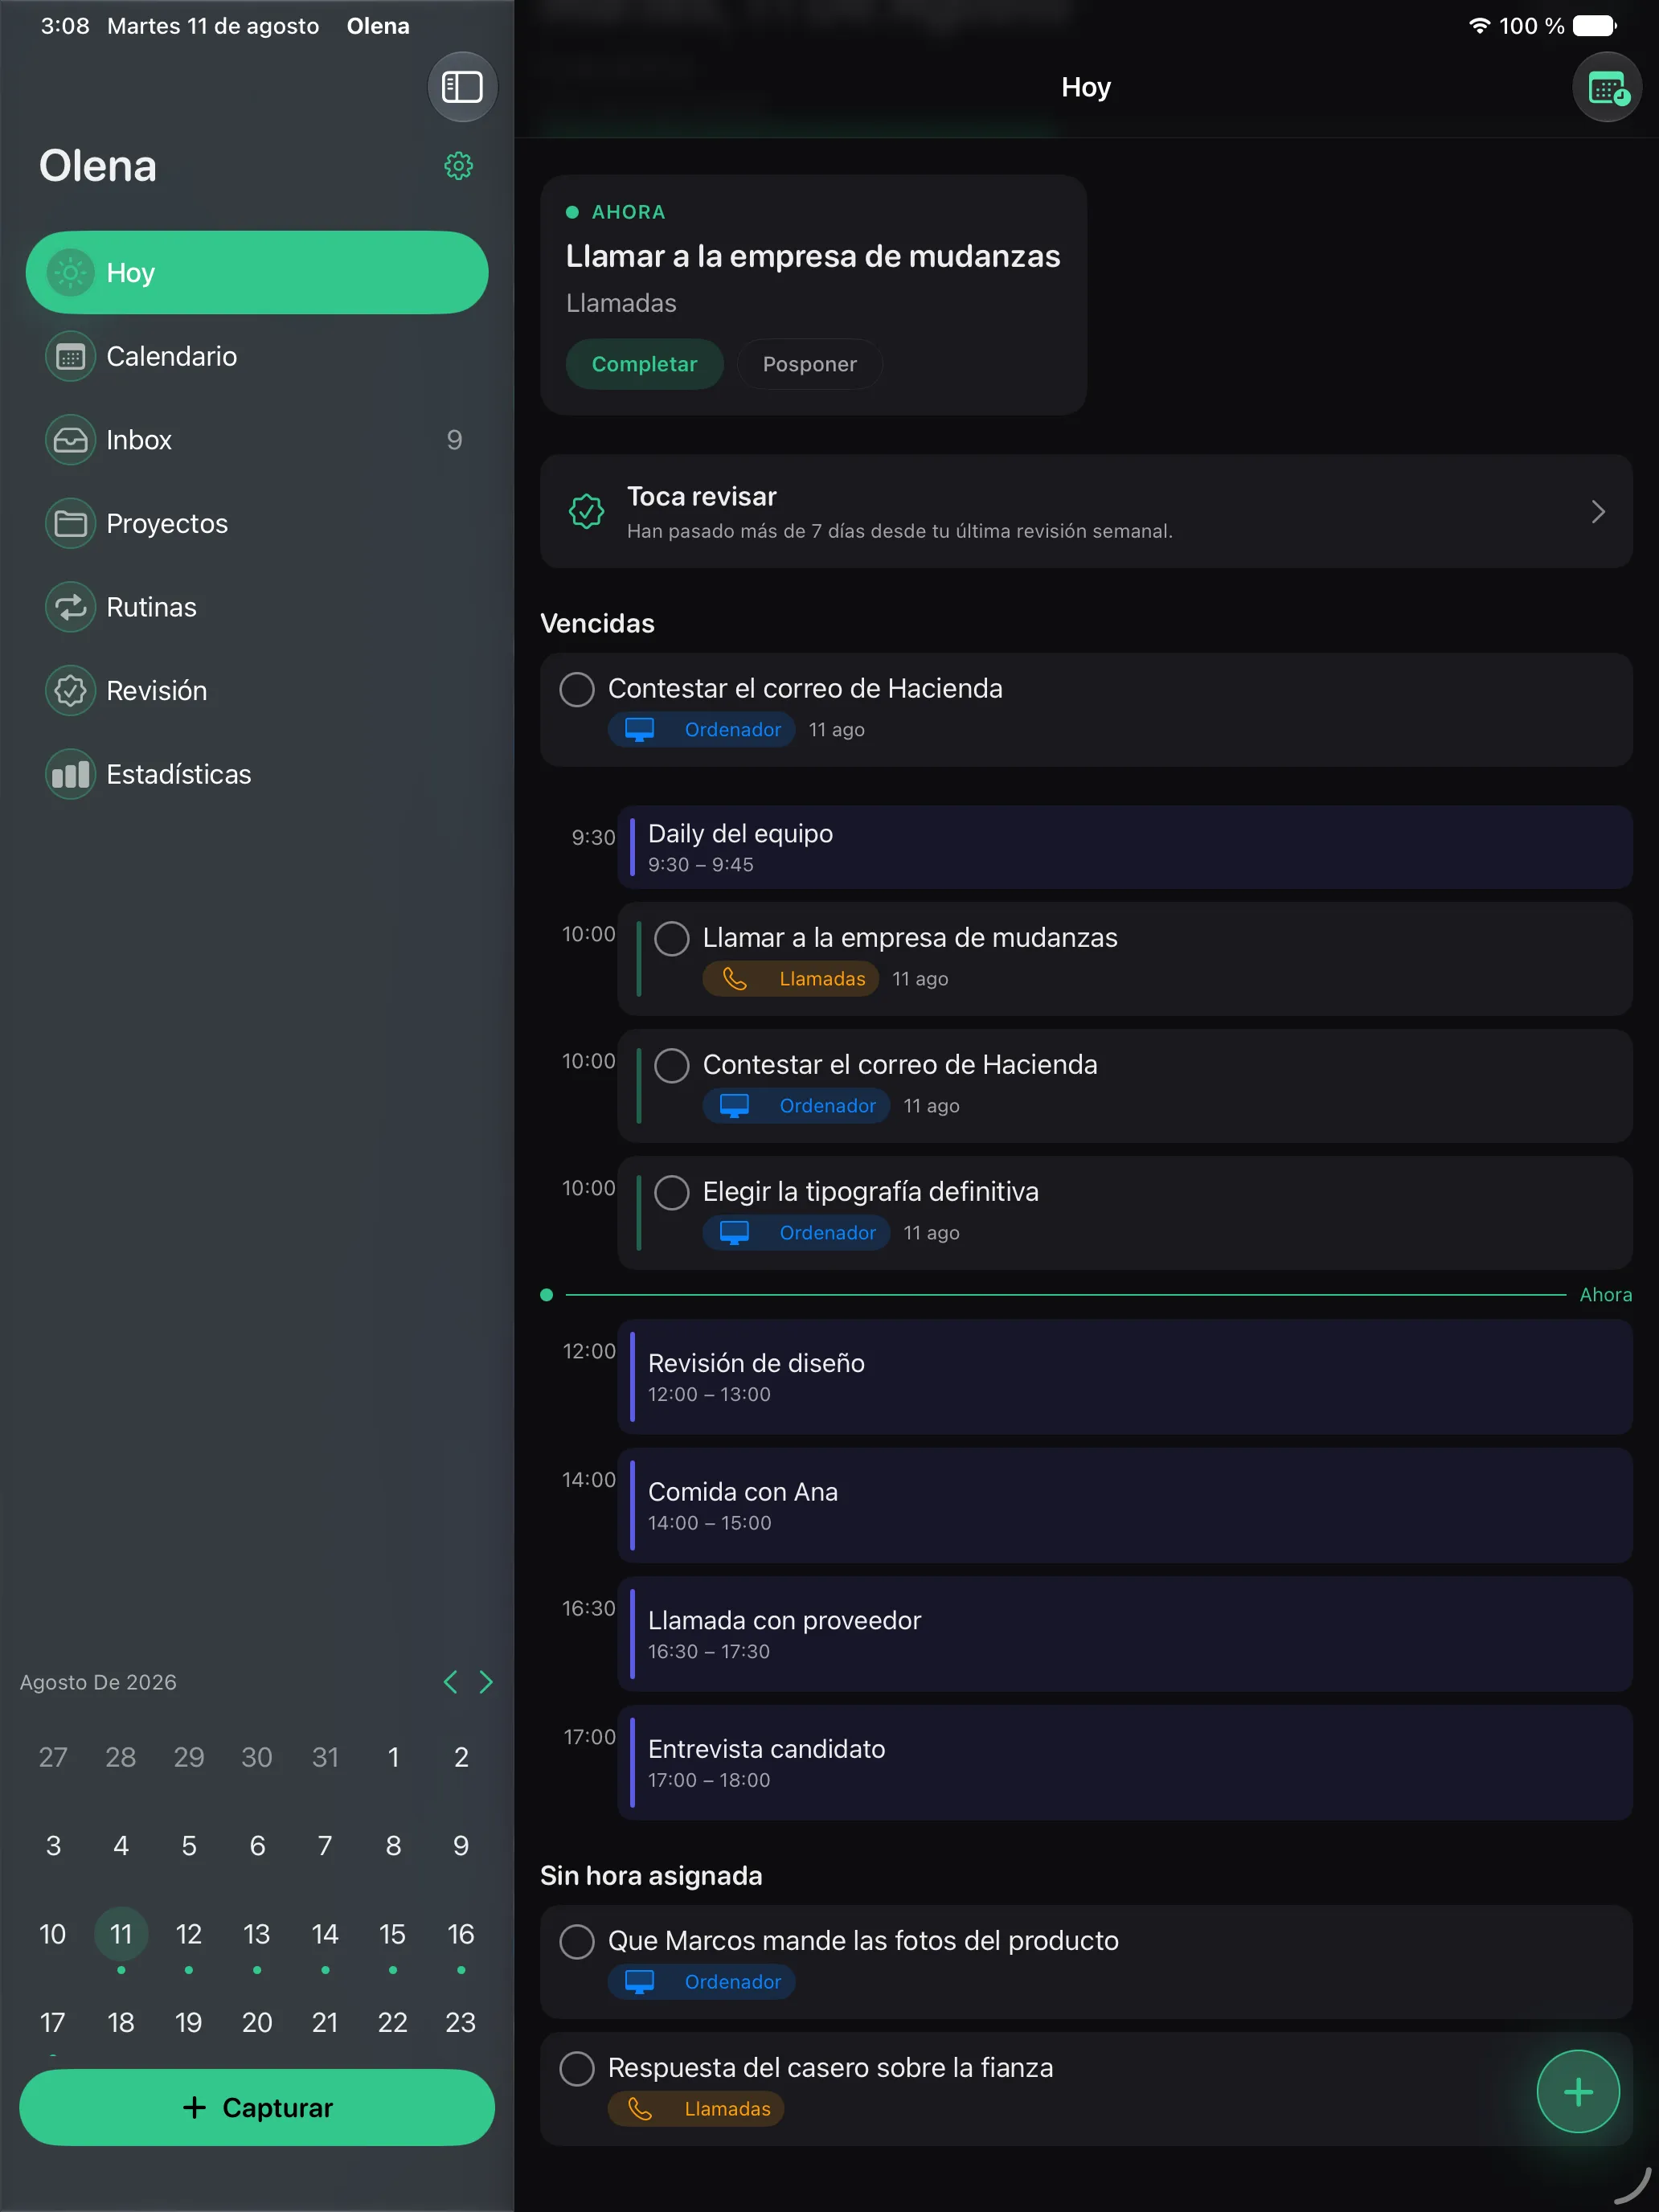Toggle the sidebar panel icon

click(x=462, y=87)
